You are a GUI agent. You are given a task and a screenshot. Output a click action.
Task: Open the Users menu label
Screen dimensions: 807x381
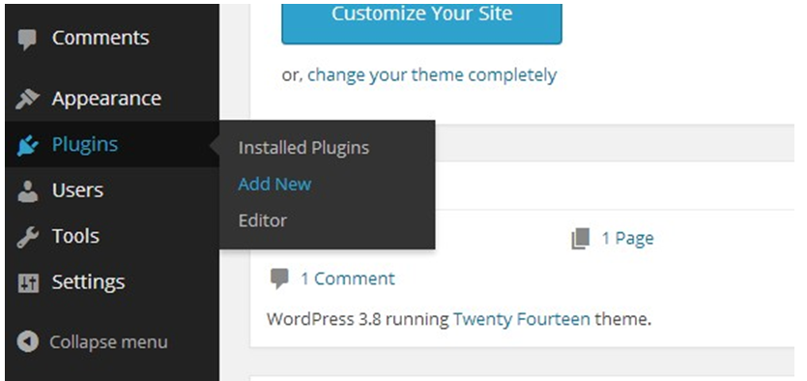click(77, 190)
